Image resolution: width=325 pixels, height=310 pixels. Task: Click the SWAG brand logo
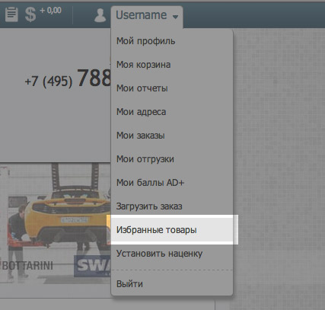93,266
